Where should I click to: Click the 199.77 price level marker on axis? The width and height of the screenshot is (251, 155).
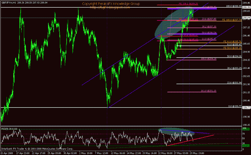247,108
